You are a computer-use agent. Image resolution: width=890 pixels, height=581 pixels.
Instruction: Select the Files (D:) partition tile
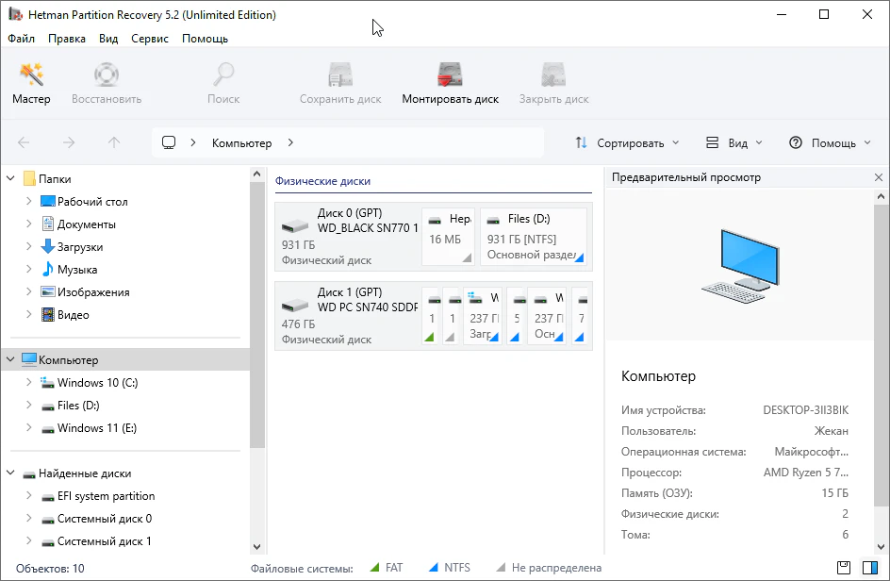pos(533,236)
